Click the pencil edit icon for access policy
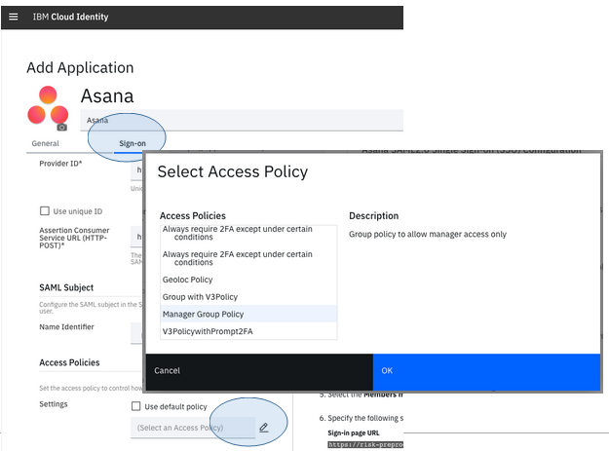 click(264, 428)
